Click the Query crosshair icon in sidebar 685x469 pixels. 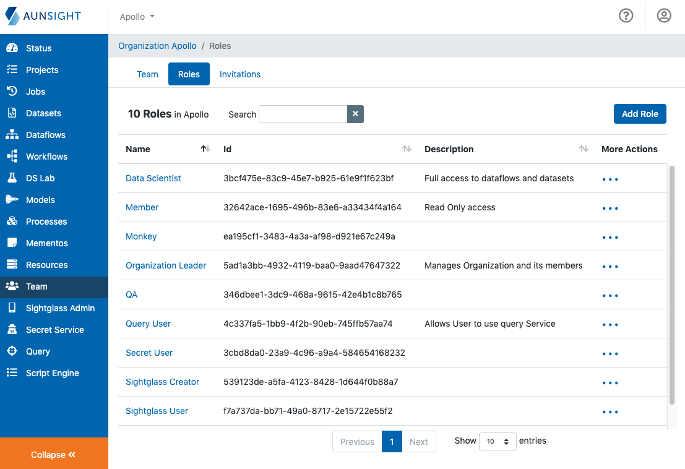(x=12, y=351)
